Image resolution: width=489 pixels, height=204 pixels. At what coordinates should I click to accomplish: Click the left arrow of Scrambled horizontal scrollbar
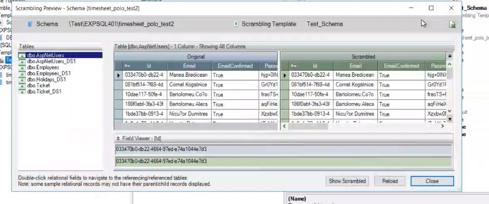coord(284,126)
